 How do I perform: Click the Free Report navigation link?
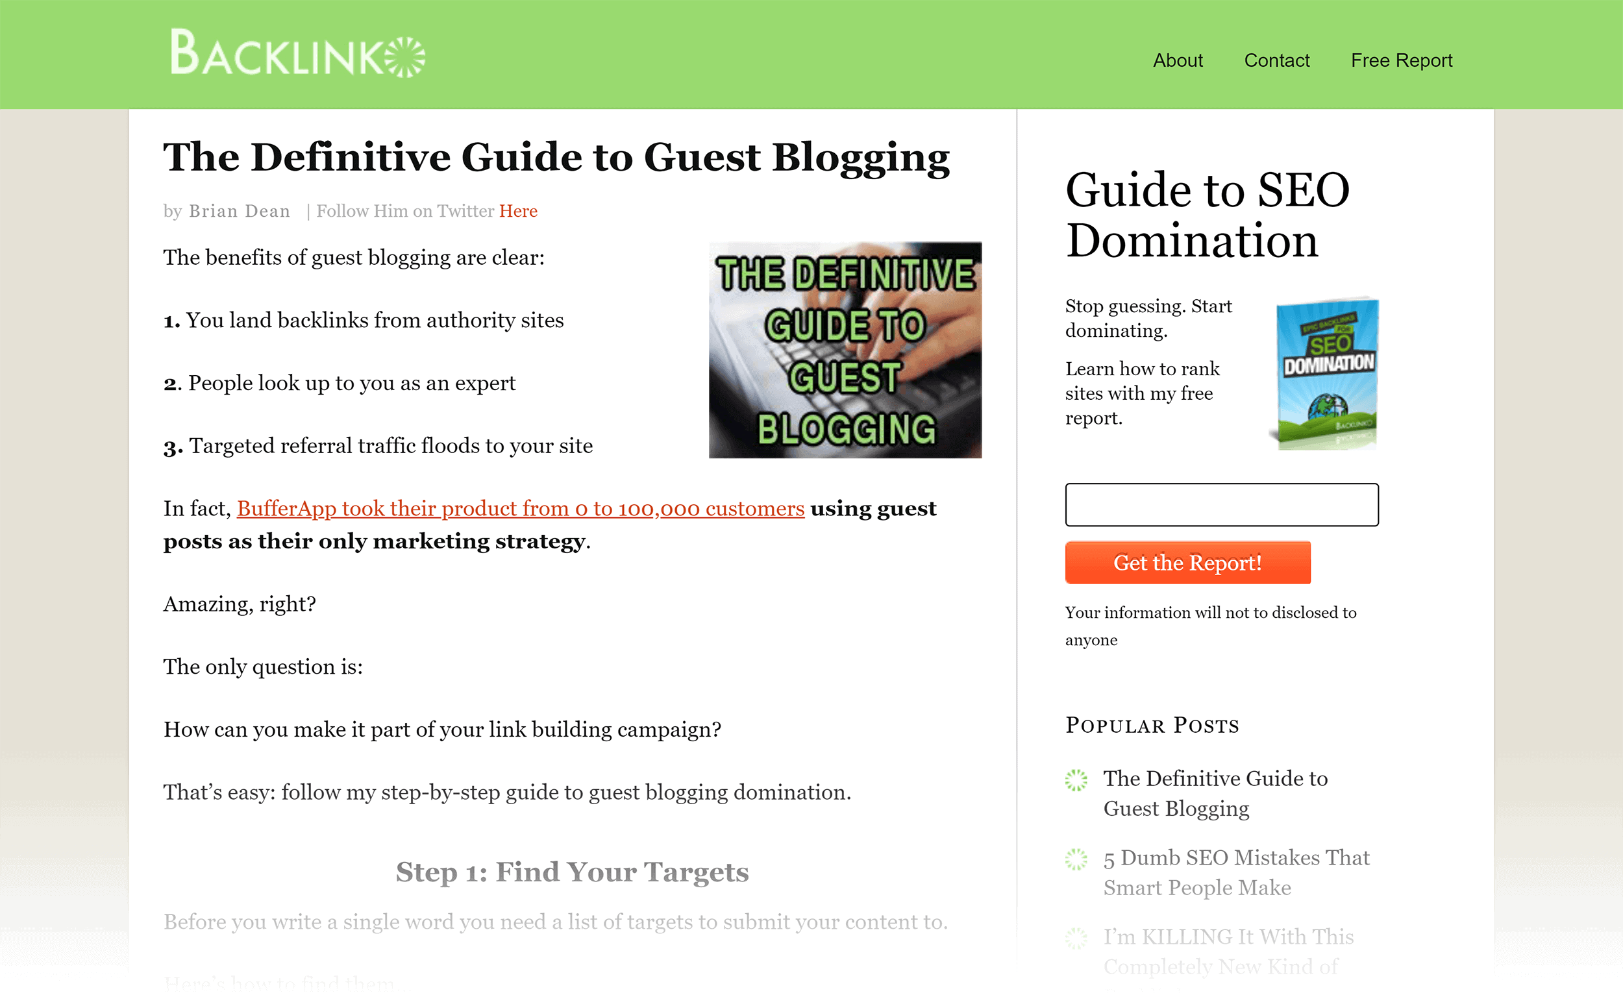pos(1402,60)
